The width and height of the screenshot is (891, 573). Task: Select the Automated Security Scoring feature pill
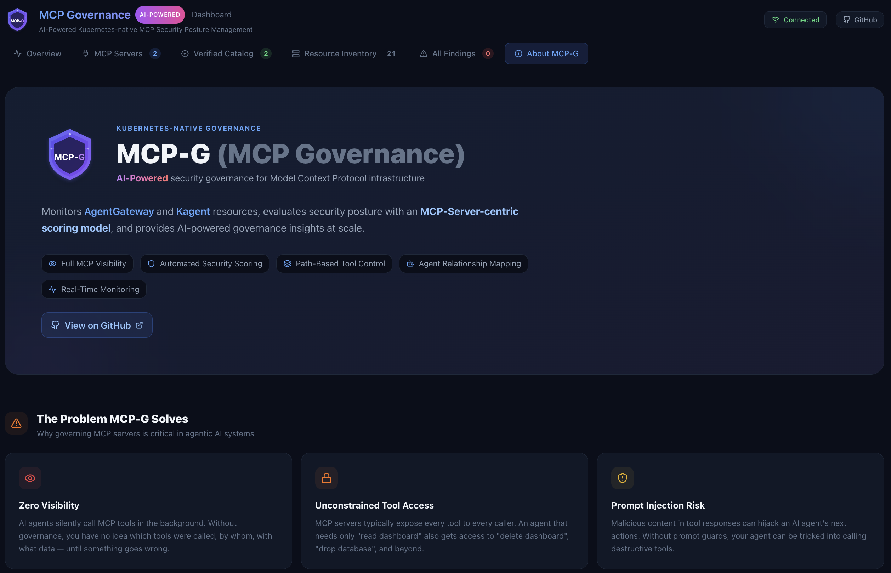coord(204,263)
